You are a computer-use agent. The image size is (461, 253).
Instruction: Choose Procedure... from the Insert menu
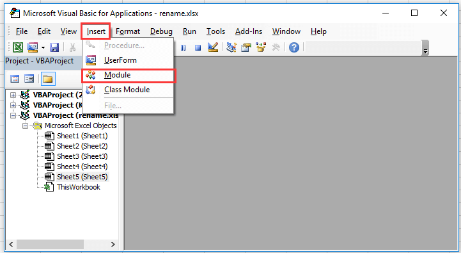click(128, 45)
